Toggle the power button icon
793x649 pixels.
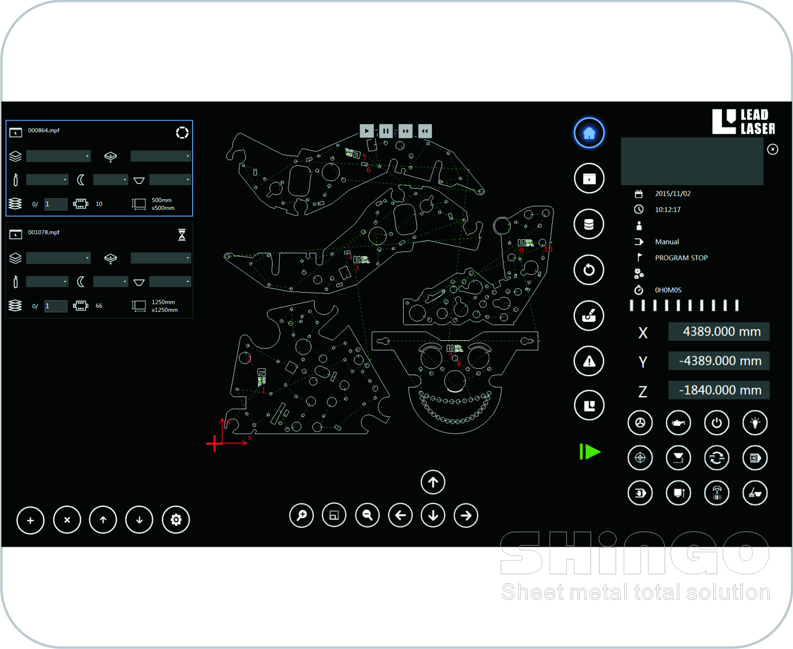[716, 422]
